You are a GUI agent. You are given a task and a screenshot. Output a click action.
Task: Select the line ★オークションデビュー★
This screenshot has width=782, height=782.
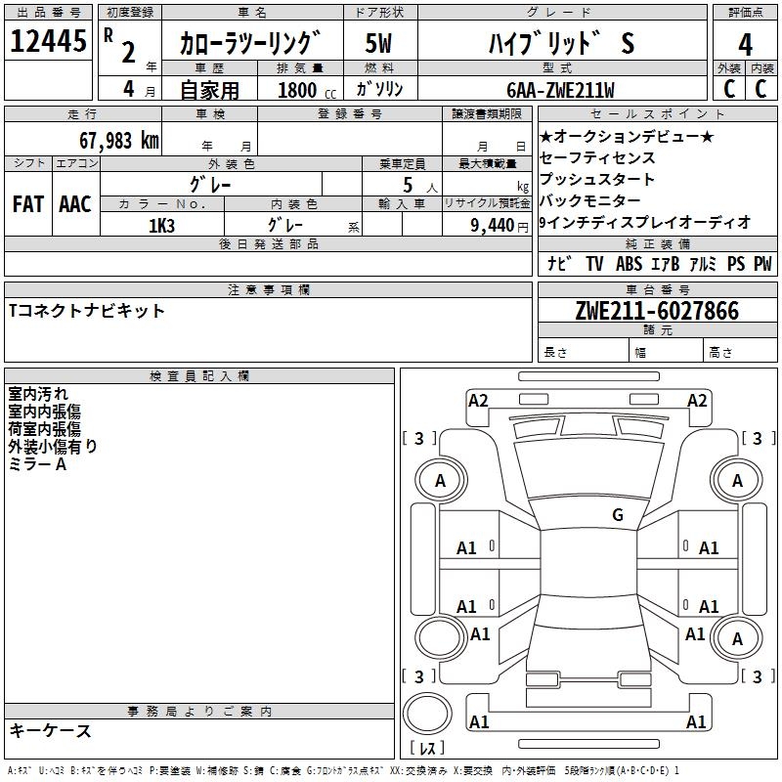pyautogui.click(x=627, y=136)
